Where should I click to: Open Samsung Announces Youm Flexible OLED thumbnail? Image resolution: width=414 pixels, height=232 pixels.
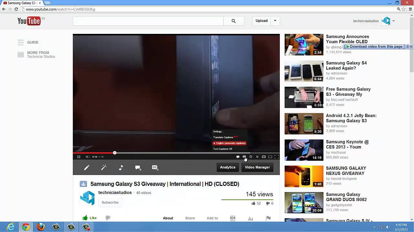304,44
